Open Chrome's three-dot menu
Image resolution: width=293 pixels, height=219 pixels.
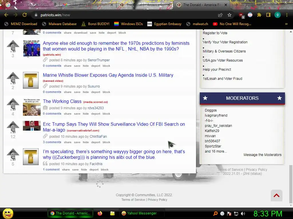pyautogui.click(x=287, y=15)
